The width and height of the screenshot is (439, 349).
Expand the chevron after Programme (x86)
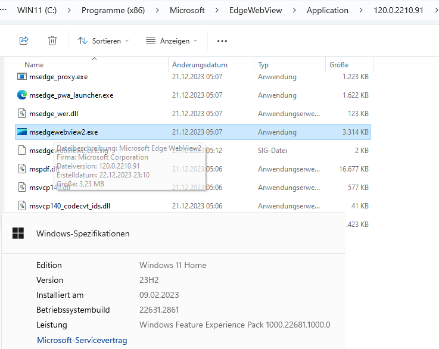coord(157,10)
